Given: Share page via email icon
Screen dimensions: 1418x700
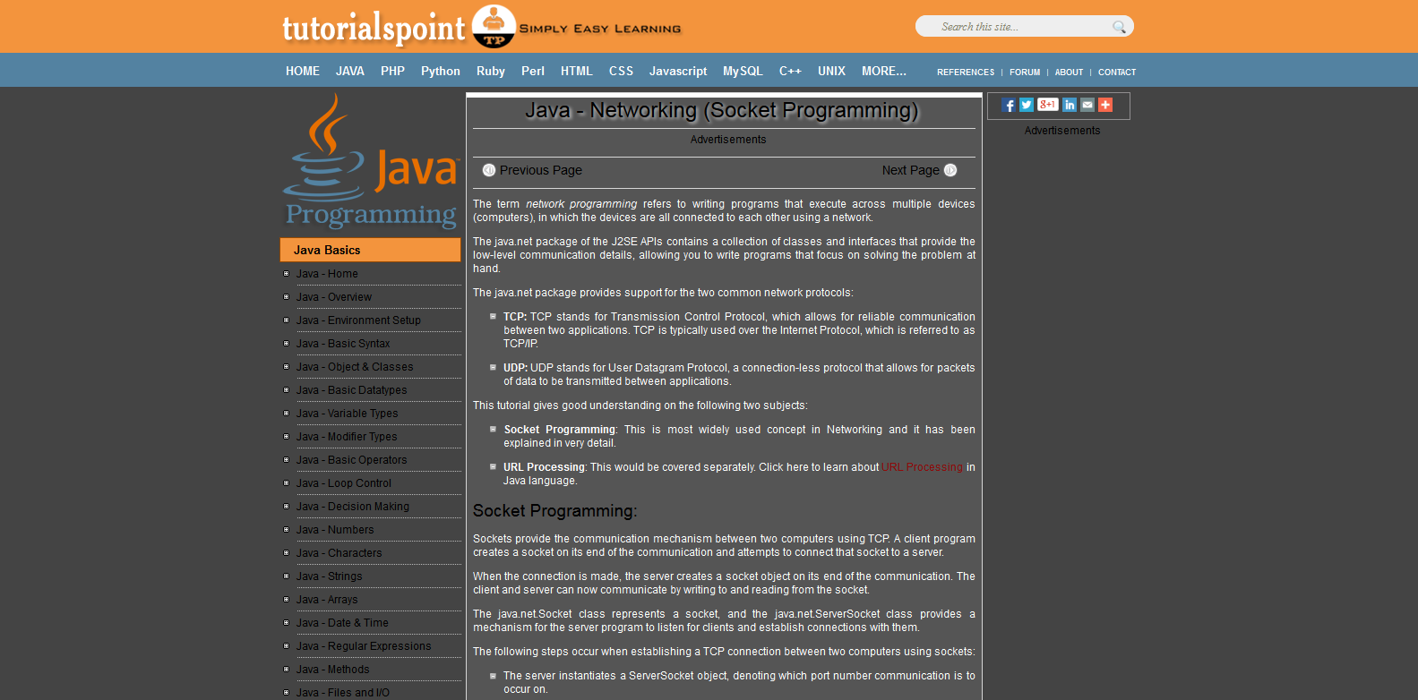Looking at the screenshot, I should point(1087,105).
